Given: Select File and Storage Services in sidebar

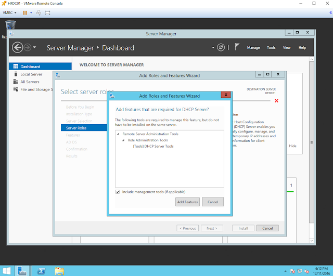Looking at the screenshot, I should [x=33, y=89].
